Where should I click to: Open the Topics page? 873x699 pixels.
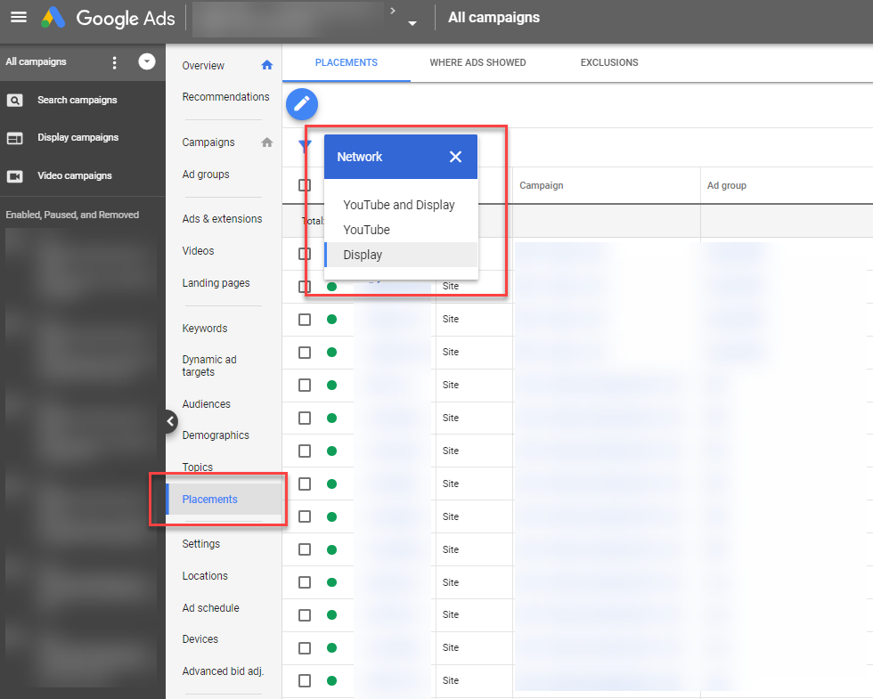pyautogui.click(x=198, y=467)
